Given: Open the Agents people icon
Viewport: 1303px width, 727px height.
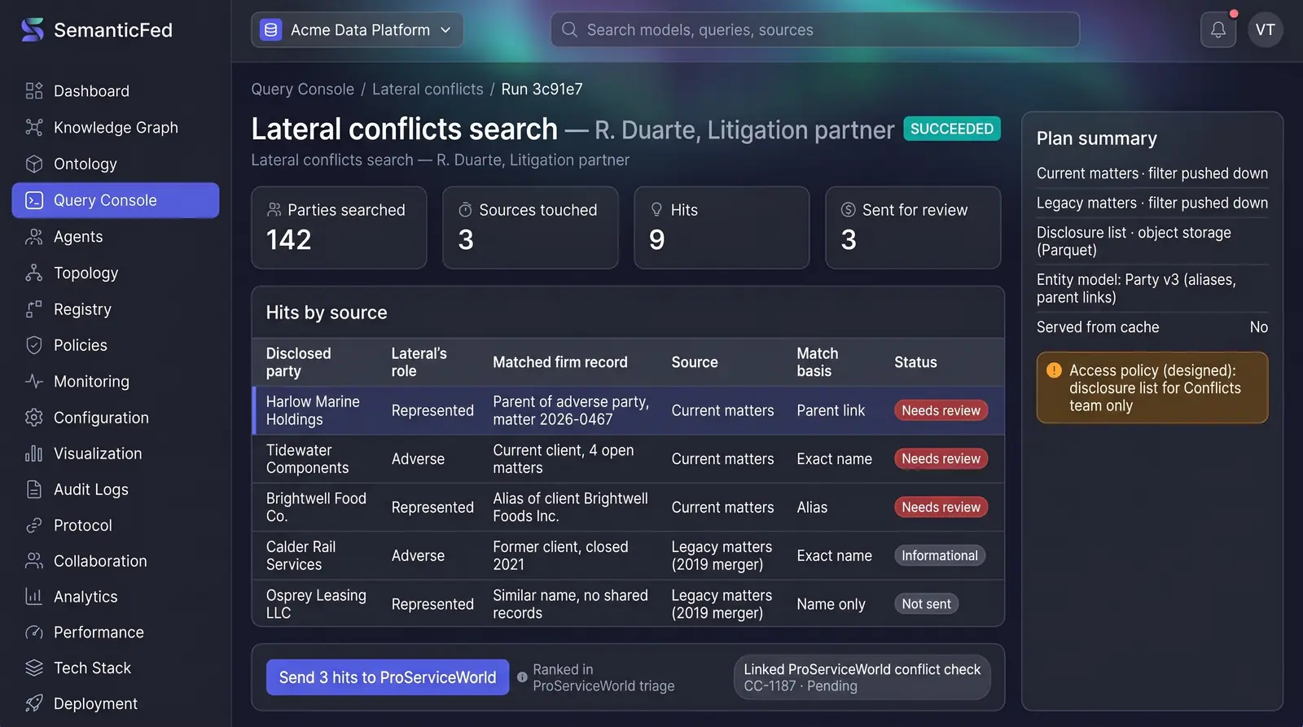Looking at the screenshot, I should [34, 237].
